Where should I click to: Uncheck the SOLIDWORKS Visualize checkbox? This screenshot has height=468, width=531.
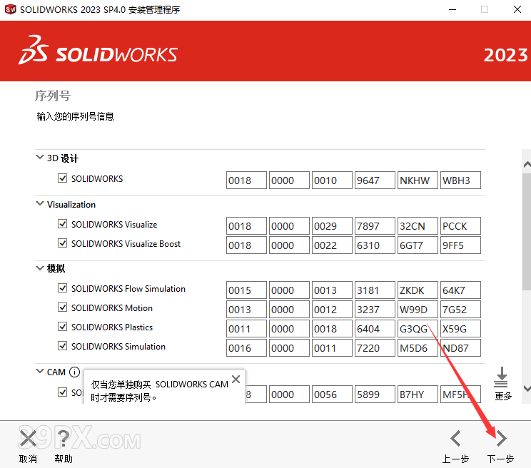pyautogui.click(x=63, y=225)
